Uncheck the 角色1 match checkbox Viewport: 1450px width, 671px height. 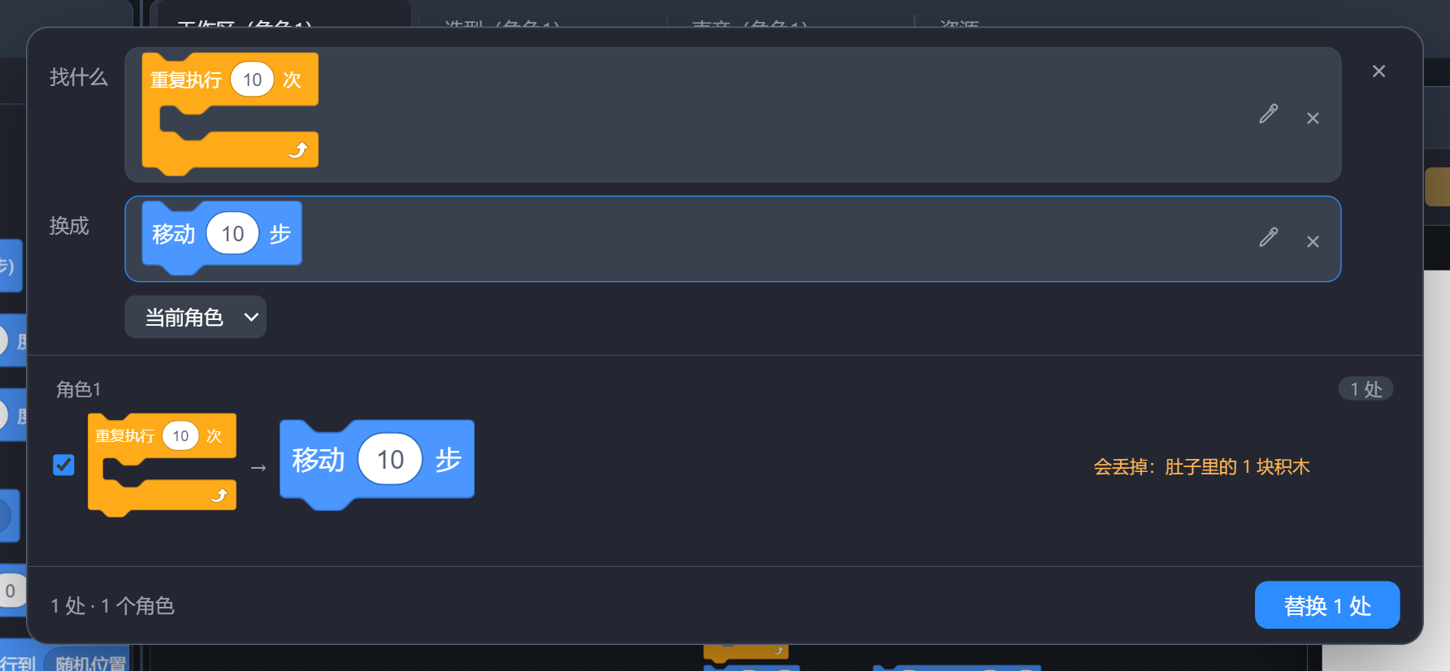[x=63, y=465]
